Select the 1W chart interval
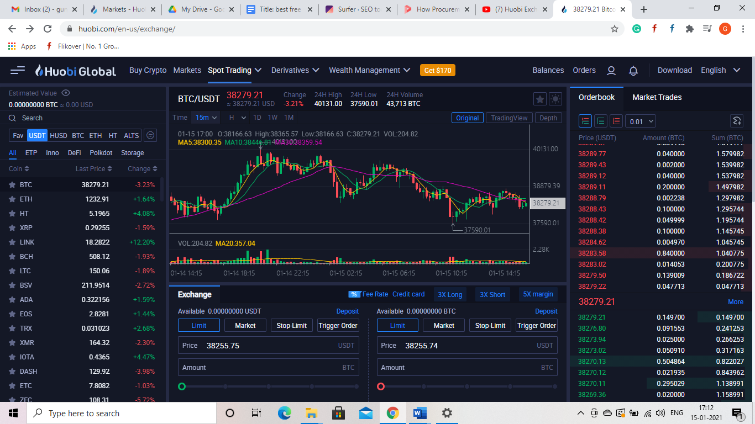 pos(272,118)
